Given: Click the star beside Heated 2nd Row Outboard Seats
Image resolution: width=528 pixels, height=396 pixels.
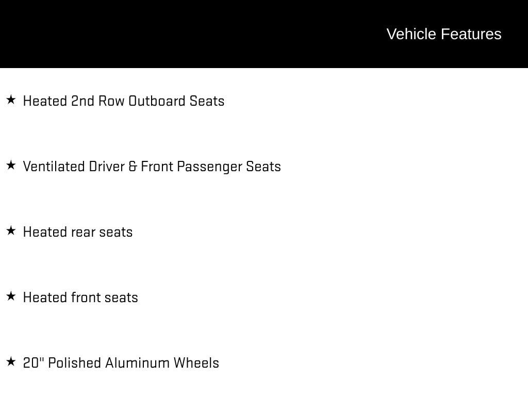Looking at the screenshot, I should point(11,100).
